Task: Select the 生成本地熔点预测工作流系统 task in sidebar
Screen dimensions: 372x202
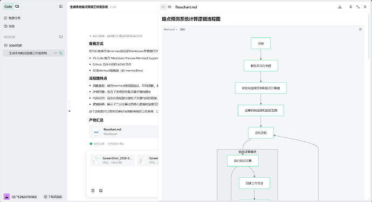Action: tap(28, 53)
